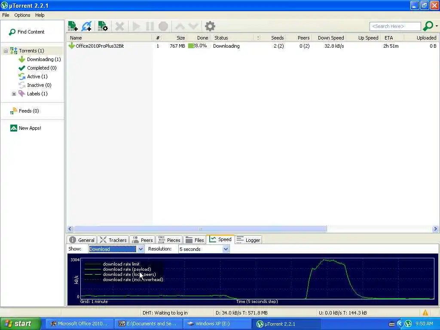440x330 pixels.
Task: Switch to the General tab
Action: pyautogui.click(x=82, y=240)
